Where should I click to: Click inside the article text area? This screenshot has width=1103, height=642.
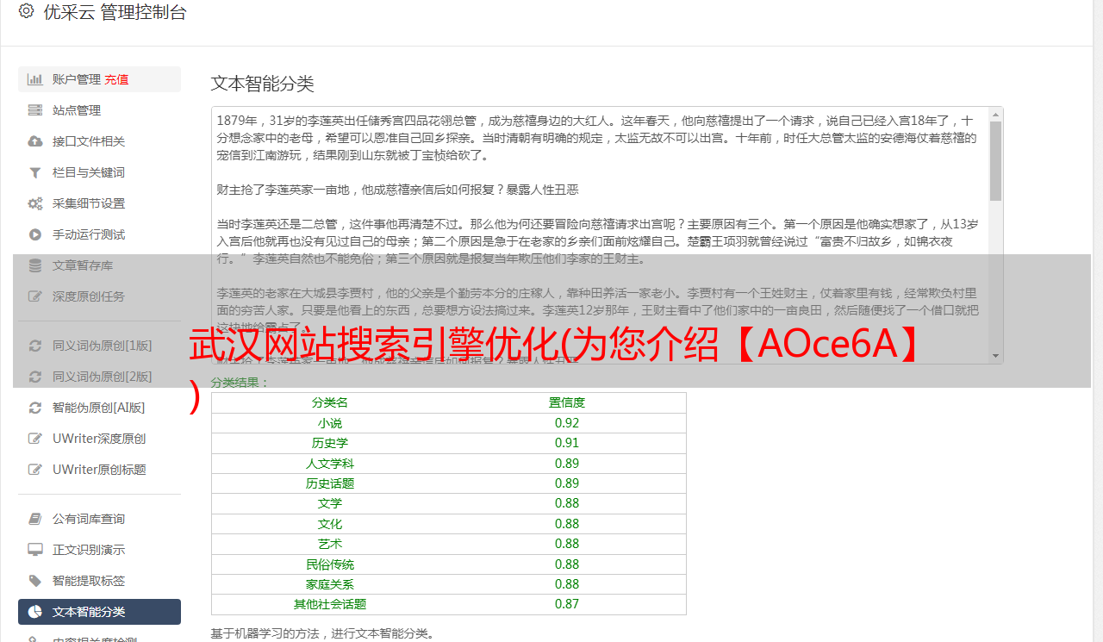point(599,235)
